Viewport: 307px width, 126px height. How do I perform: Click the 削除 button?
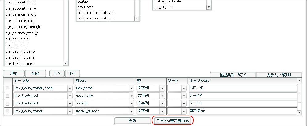[x=35, y=73]
